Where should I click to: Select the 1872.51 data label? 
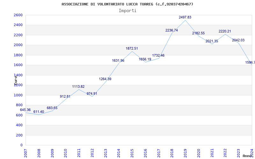coord(132,49)
